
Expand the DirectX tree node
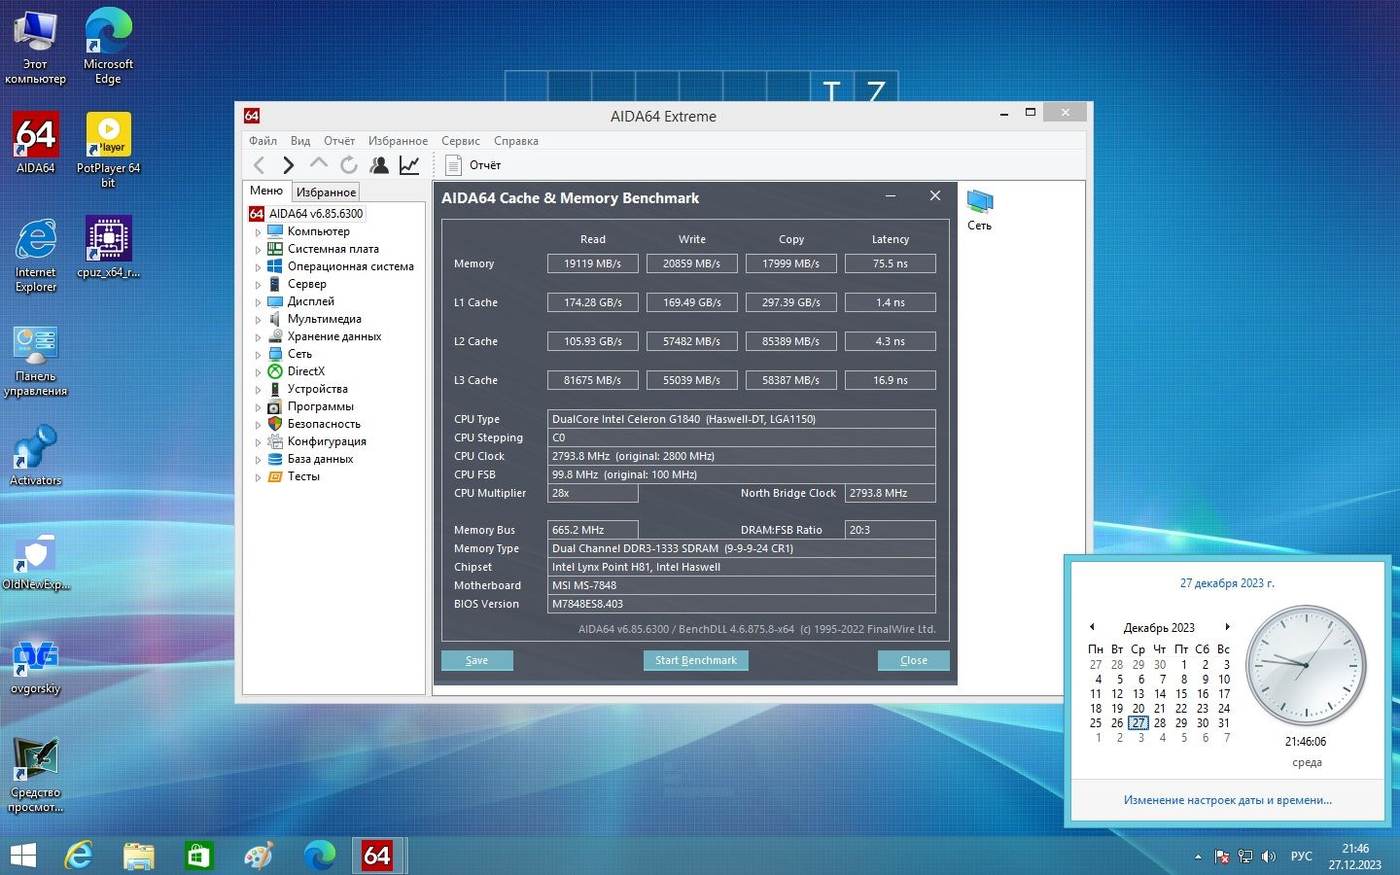click(x=258, y=372)
